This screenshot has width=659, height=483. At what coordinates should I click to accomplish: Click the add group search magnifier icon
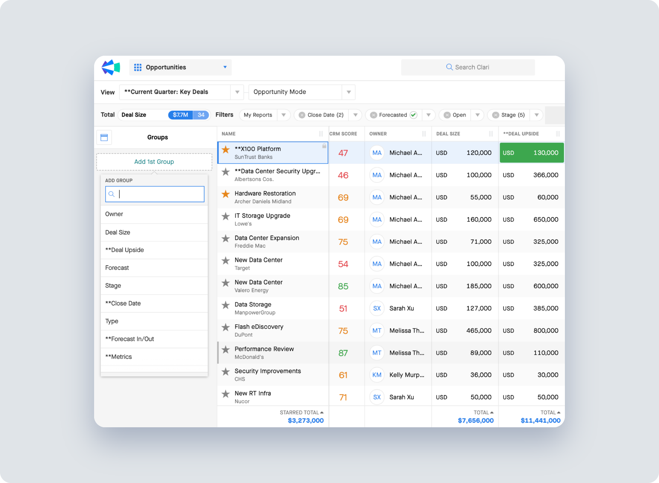pos(111,194)
